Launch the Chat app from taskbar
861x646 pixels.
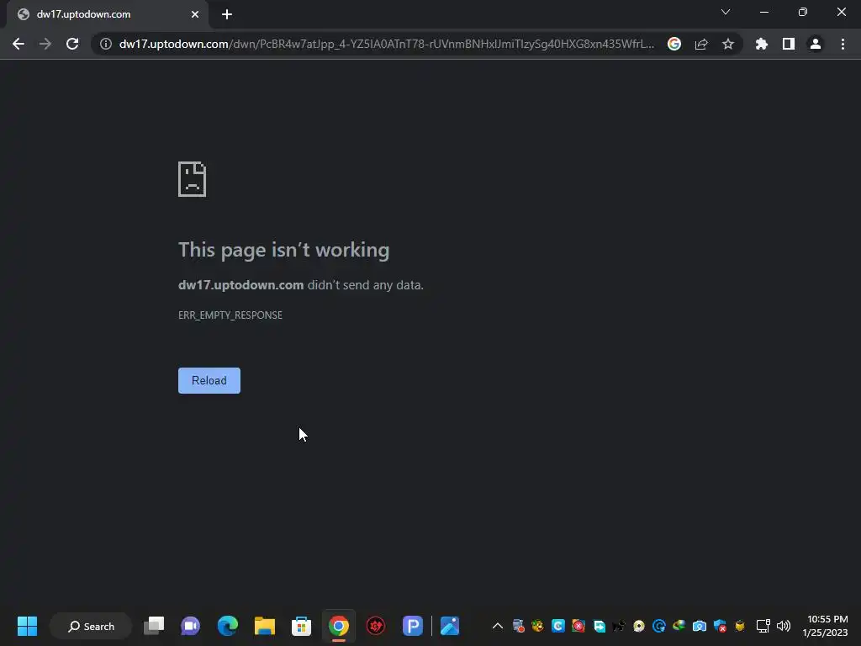pyautogui.click(x=191, y=626)
